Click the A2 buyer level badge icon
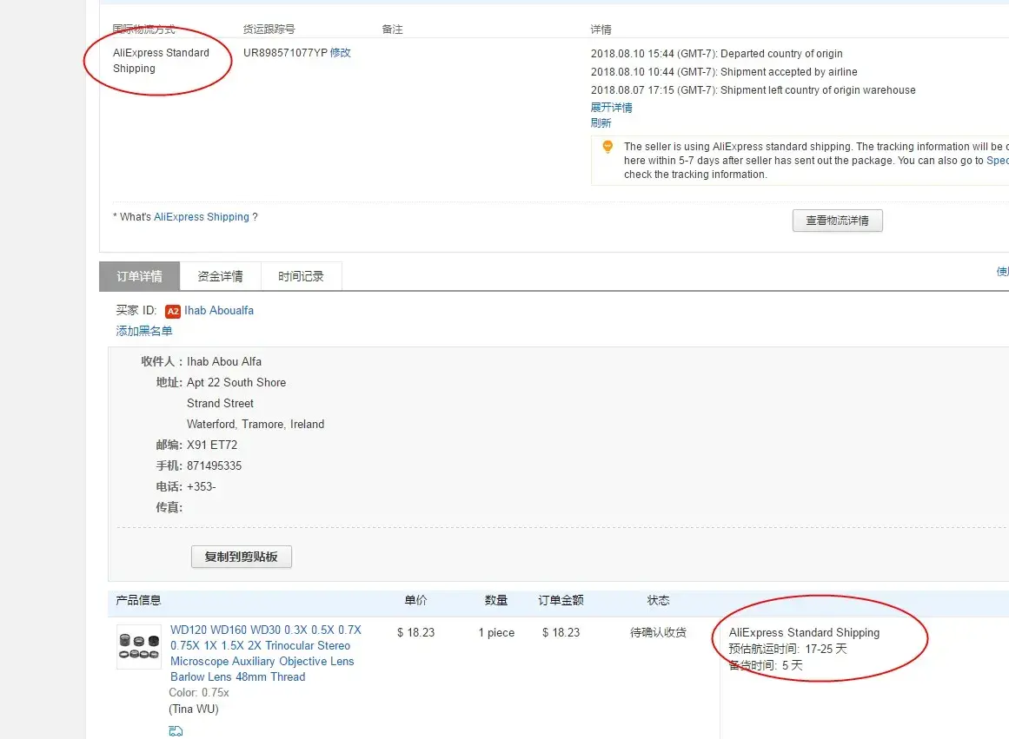Image resolution: width=1009 pixels, height=739 pixels. click(172, 311)
